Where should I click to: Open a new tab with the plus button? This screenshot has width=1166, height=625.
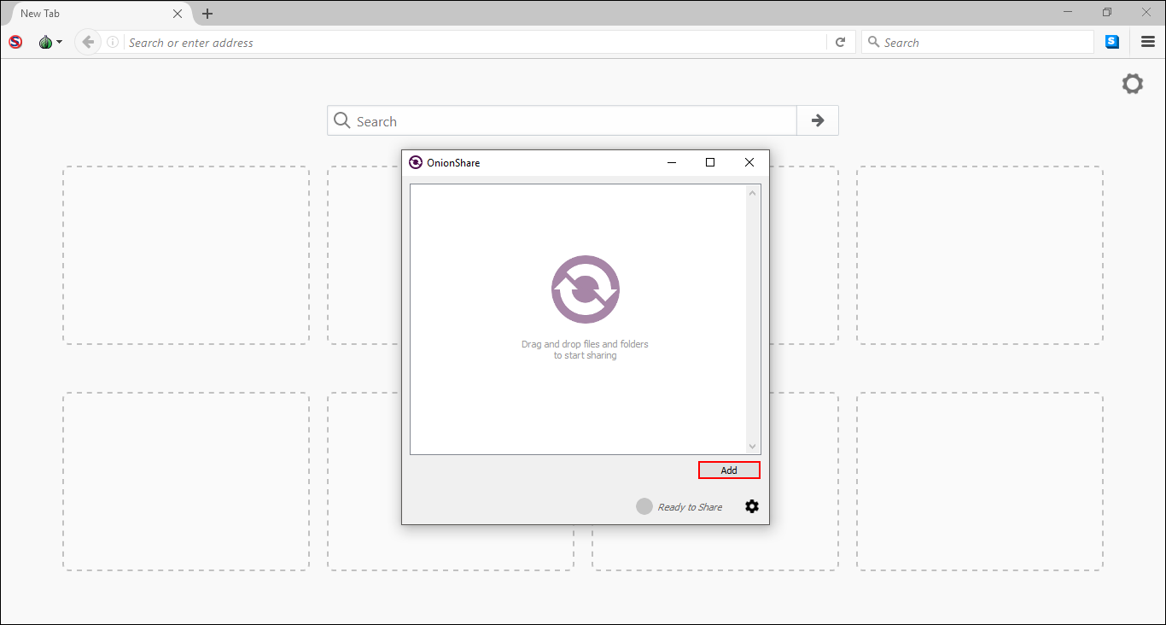pyautogui.click(x=207, y=14)
